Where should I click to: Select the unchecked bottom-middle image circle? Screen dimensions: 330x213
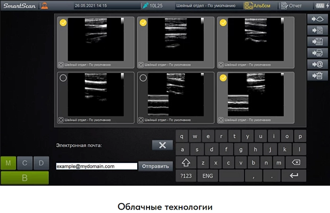[143, 78]
